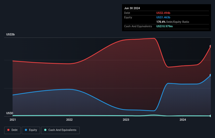Viewport: 215px width, 138px height.
Task: Click the Equity row label in tooltip
Action: pos(128,17)
